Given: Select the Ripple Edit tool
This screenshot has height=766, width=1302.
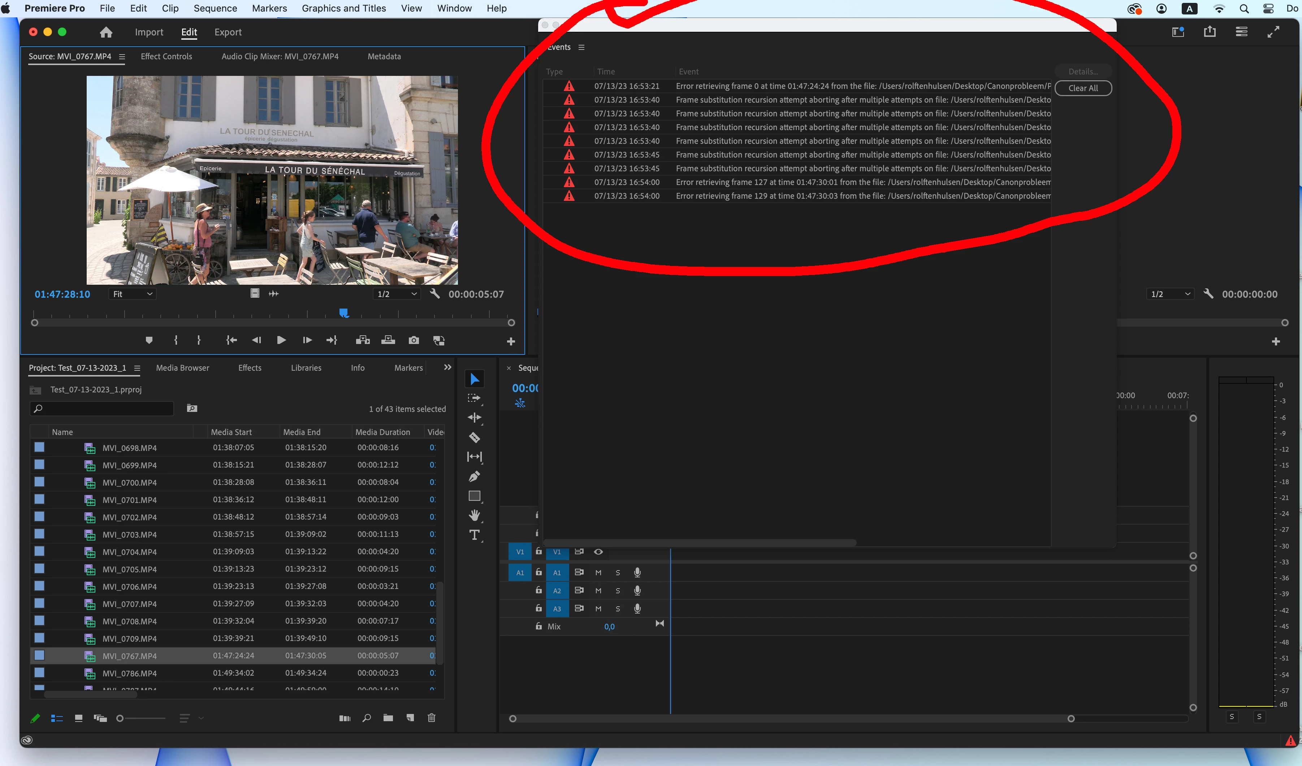Looking at the screenshot, I should pyautogui.click(x=474, y=418).
